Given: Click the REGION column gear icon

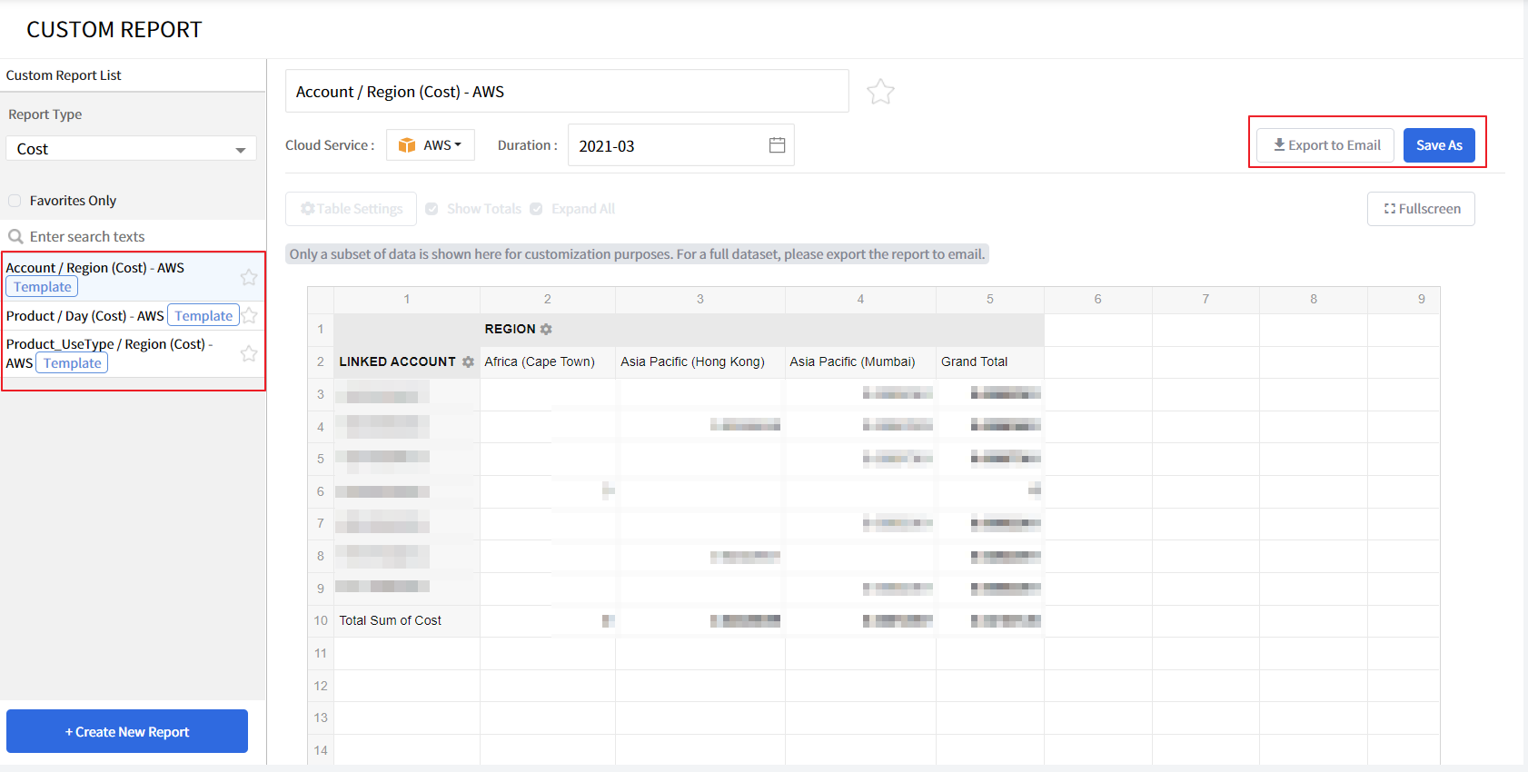Looking at the screenshot, I should (546, 329).
